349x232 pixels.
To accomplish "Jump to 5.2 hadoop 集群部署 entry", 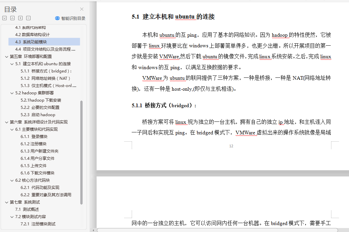I will pyautogui.click(x=35, y=93).
